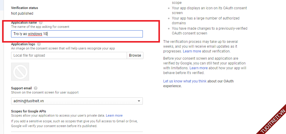Click the Verification status label
Viewport: 286px width, 134px height.
(x=25, y=8)
